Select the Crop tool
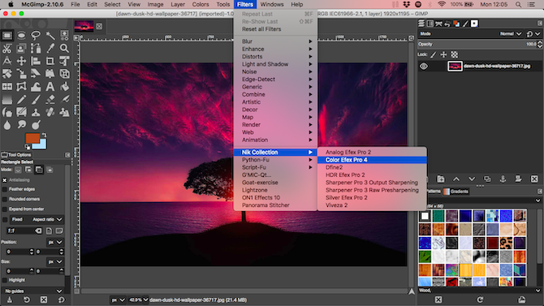Viewport: 544px width, 306px height. click(50, 61)
